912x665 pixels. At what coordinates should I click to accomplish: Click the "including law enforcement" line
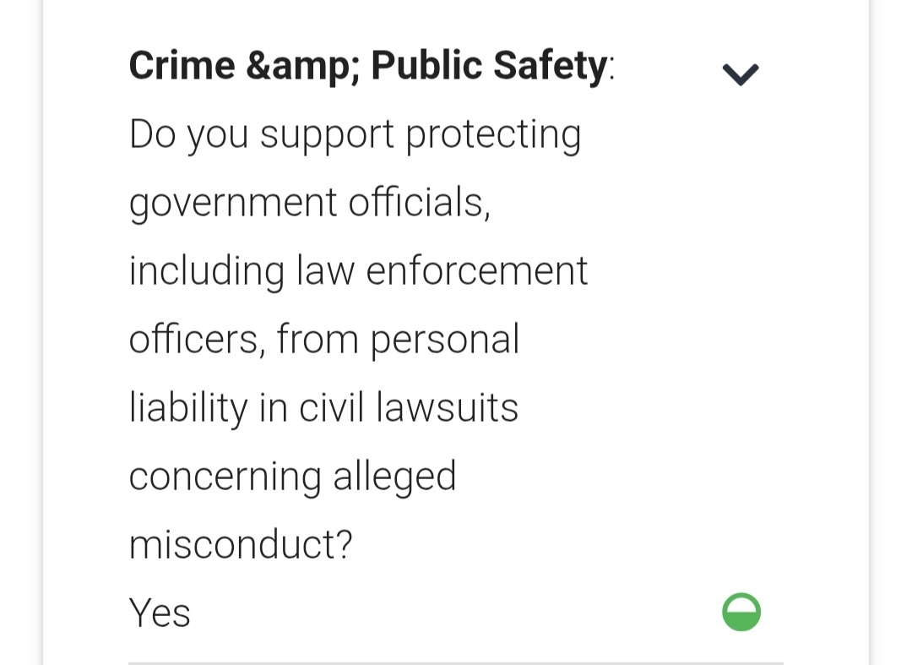tap(358, 271)
